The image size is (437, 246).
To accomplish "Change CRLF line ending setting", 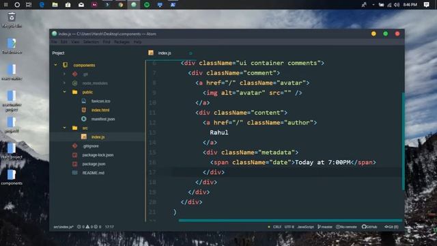I will [277, 227].
